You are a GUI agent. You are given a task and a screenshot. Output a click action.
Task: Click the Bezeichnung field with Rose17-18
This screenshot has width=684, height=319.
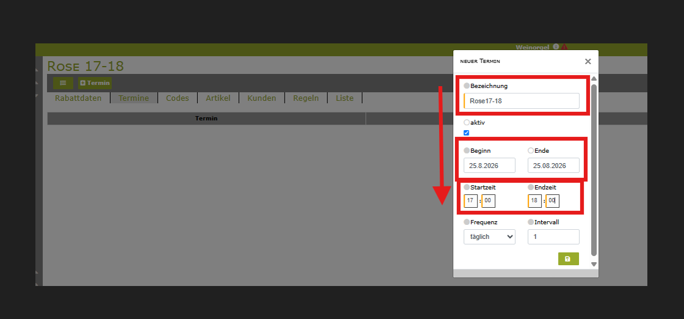(522, 101)
